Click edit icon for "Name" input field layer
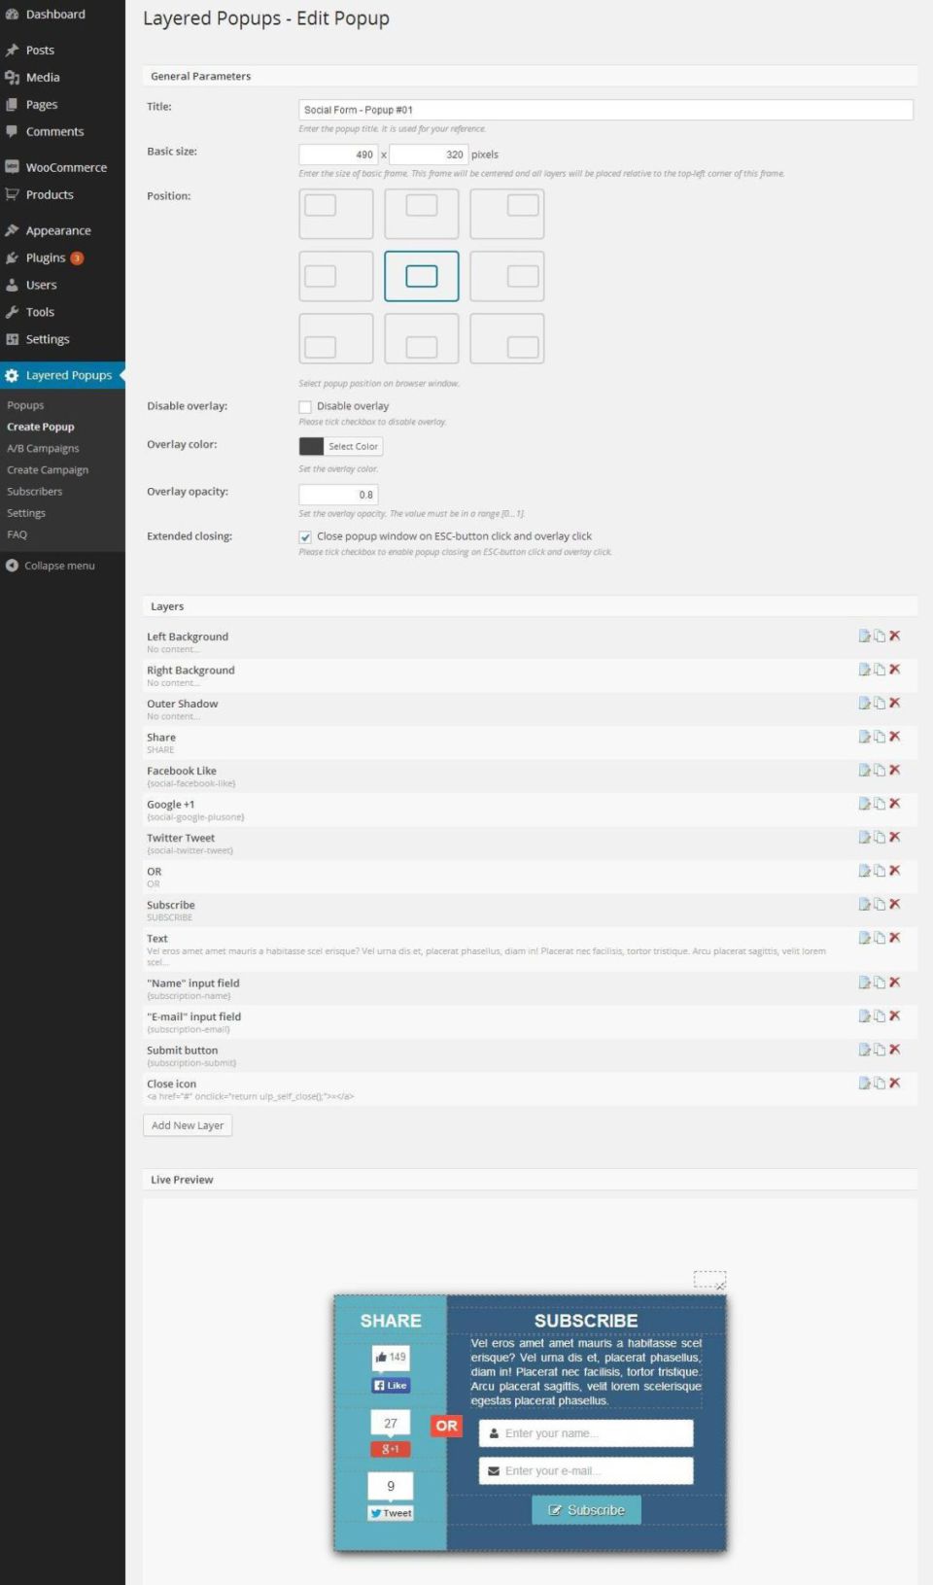The width and height of the screenshot is (933, 1585). click(x=864, y=983)
